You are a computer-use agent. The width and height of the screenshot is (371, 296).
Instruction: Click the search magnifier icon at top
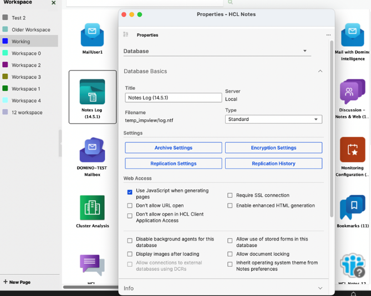(x=230, y=2)
